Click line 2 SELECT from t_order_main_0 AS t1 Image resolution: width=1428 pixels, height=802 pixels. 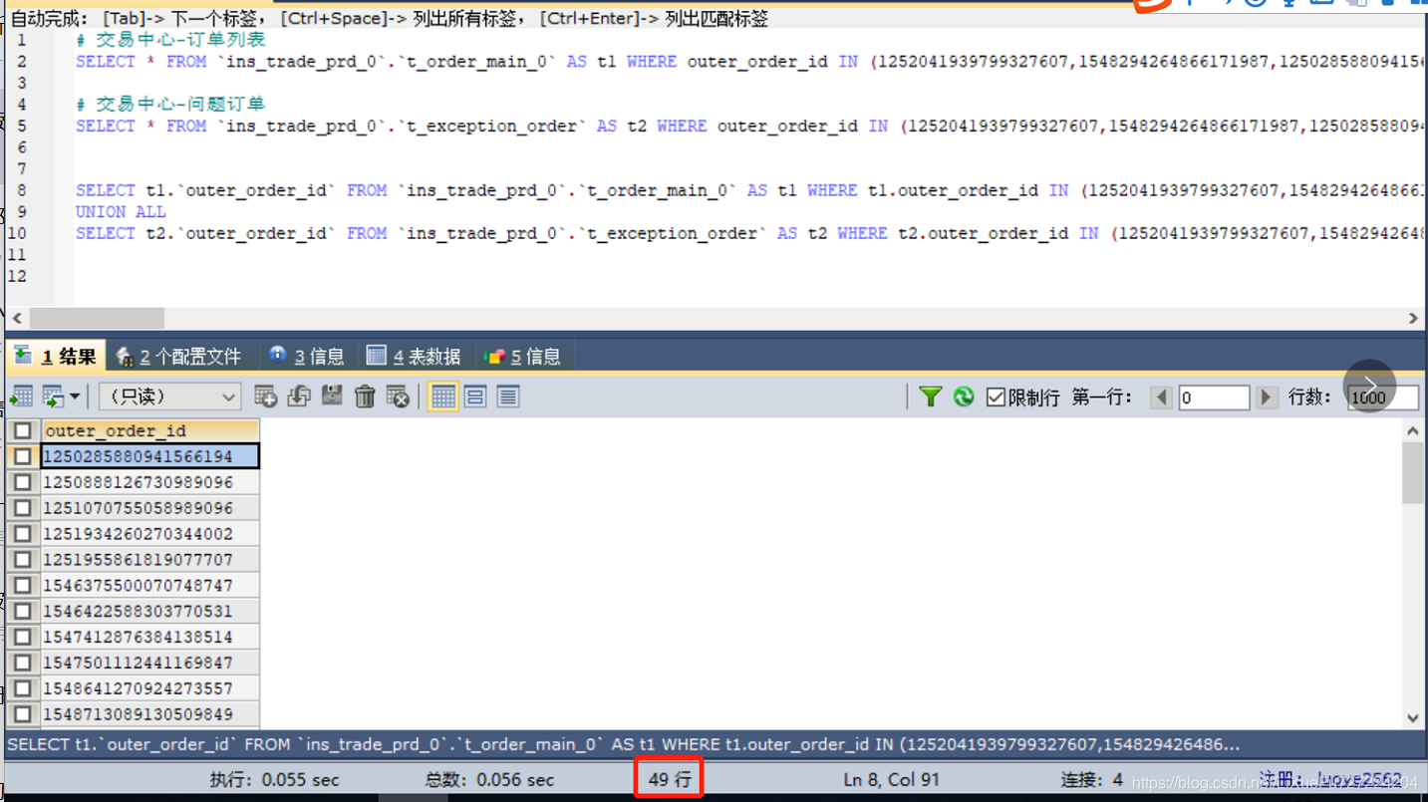point(749,62)
